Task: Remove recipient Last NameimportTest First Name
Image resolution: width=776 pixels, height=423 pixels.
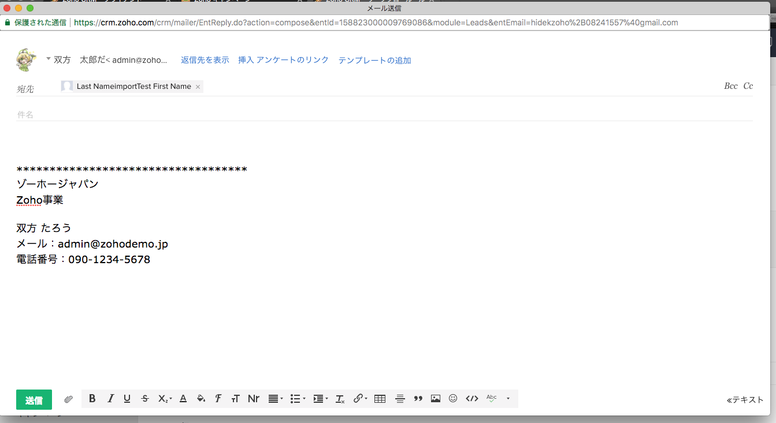Action: (x=198, y=87)
